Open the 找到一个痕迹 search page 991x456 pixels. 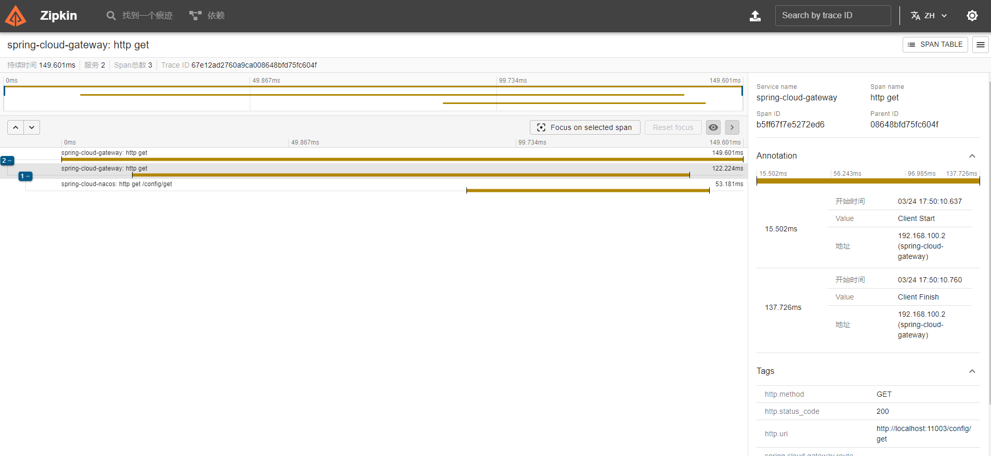point(139,16)
